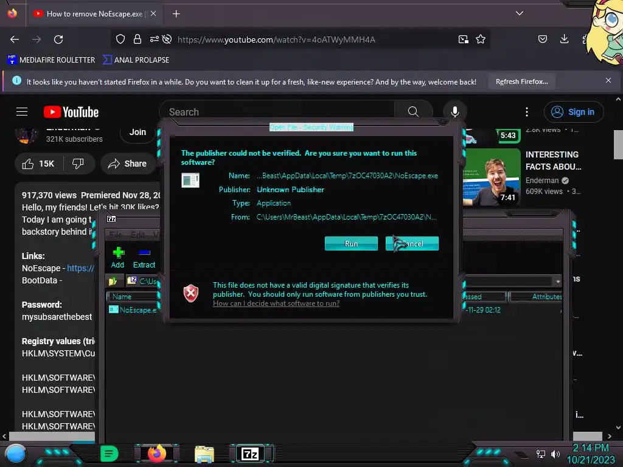Switch to 7-Zip on the taskbar
The width and height of the screenshot is (623, 467).
click(250, 454)
